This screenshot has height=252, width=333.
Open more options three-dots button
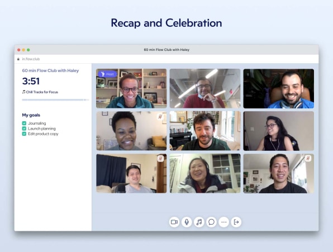224,222
